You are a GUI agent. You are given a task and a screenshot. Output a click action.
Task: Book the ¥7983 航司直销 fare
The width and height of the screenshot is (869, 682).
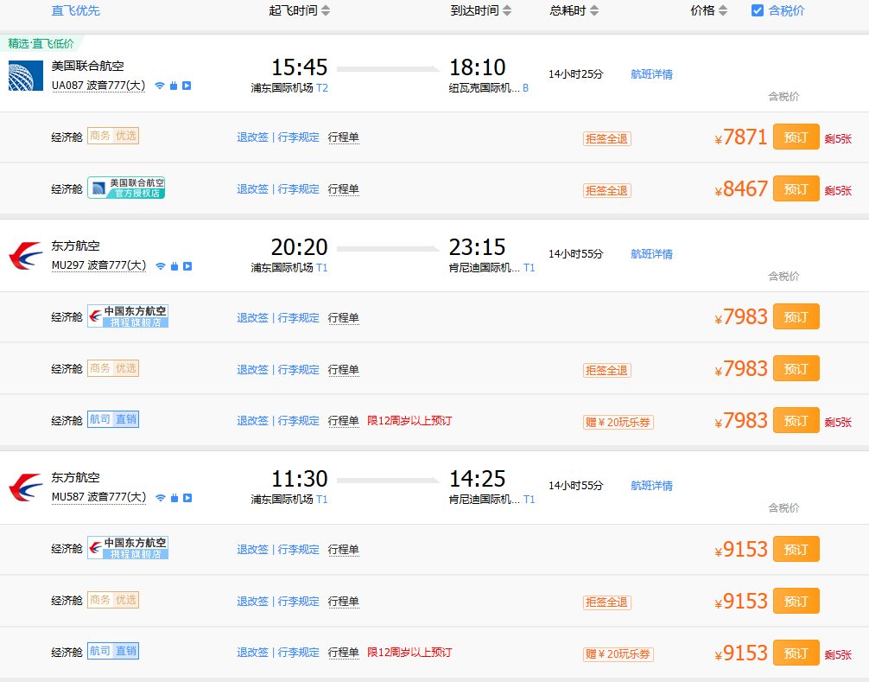tap(796, 421)
